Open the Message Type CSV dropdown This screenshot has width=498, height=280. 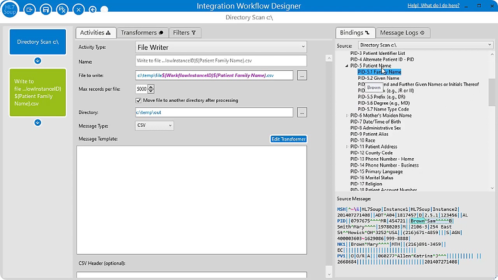(154, 125)
